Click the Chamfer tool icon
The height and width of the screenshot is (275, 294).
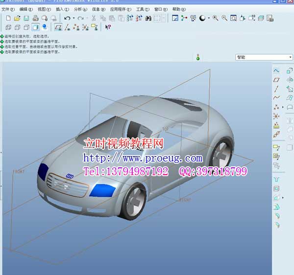[x=277, y=225]
